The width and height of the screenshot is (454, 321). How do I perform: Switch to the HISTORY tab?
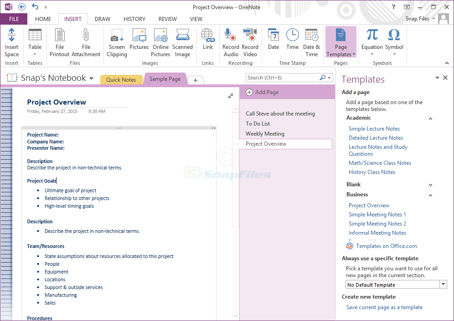coord(134,19)
